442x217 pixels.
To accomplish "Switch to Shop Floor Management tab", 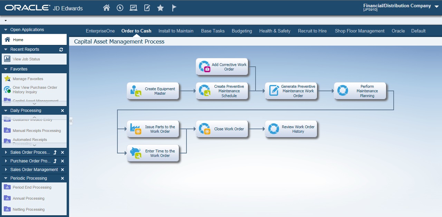I will 360,31.
